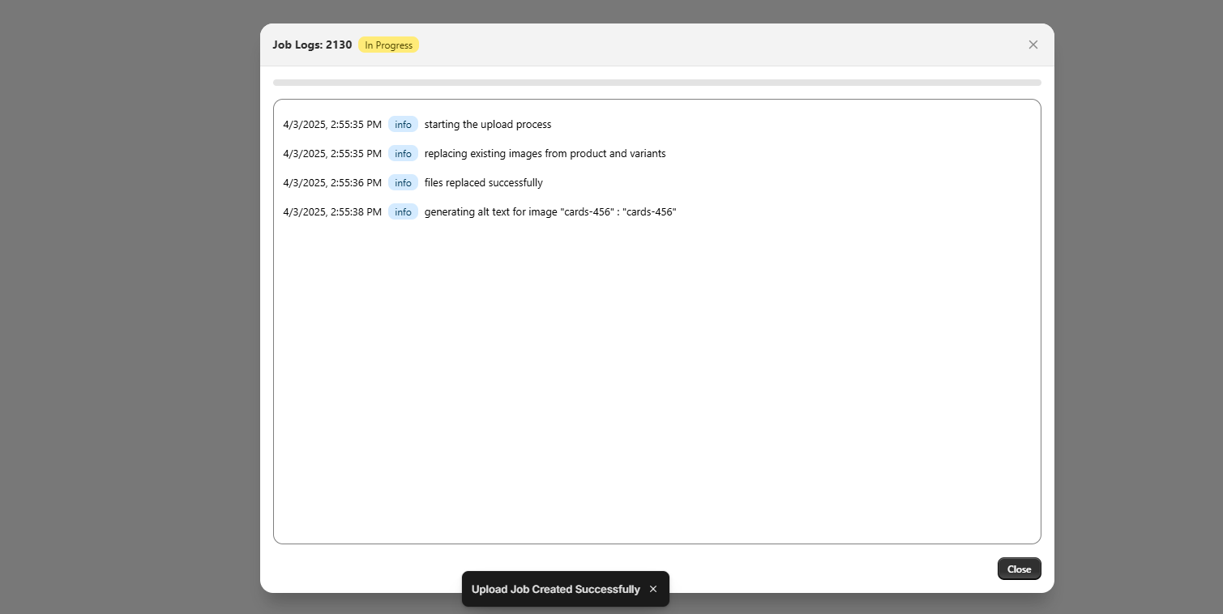Click the timestamp '4/3/2025, 2:55:38 PM'
The image size is (1223, 614).
[332, 211]
